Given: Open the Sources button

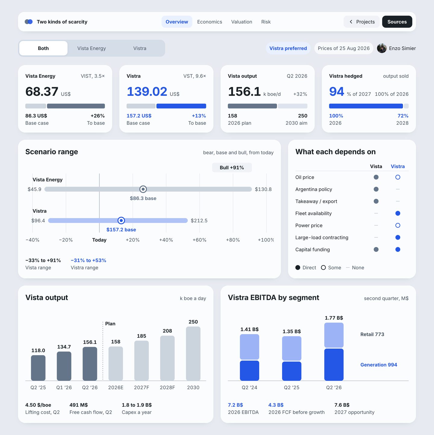Looking at the screenshot, I should click(x=397, y=22).
